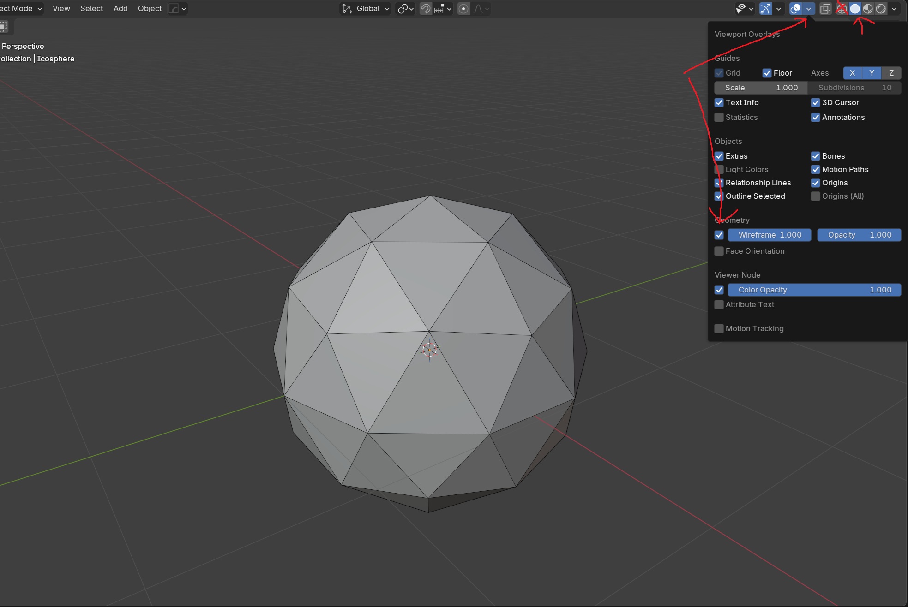Screen dimensions: 908x607
Task: Enable the Statistics overlay checkbox
Action: pos(719,117)
